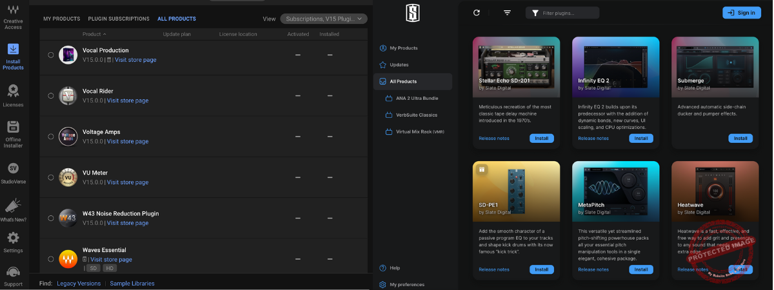This screenshot has height=290, width=774.
Task: Select the Vocal Rider radio button
Action: pos(51,95)
